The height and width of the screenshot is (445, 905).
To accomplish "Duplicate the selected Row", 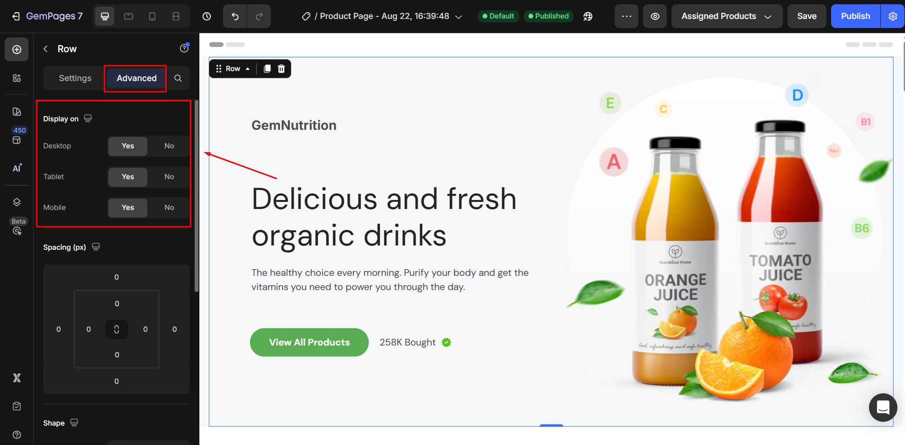I will 267,69.
